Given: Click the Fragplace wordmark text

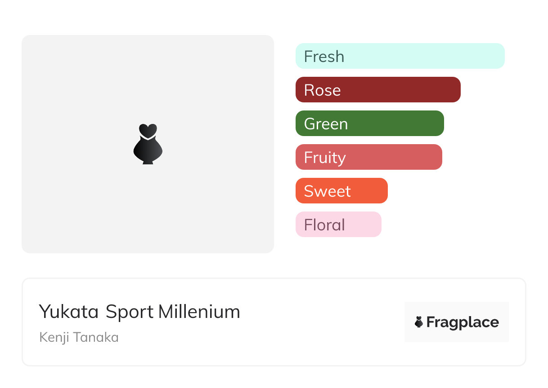Looking at the screenshot, I should [463, 322].
